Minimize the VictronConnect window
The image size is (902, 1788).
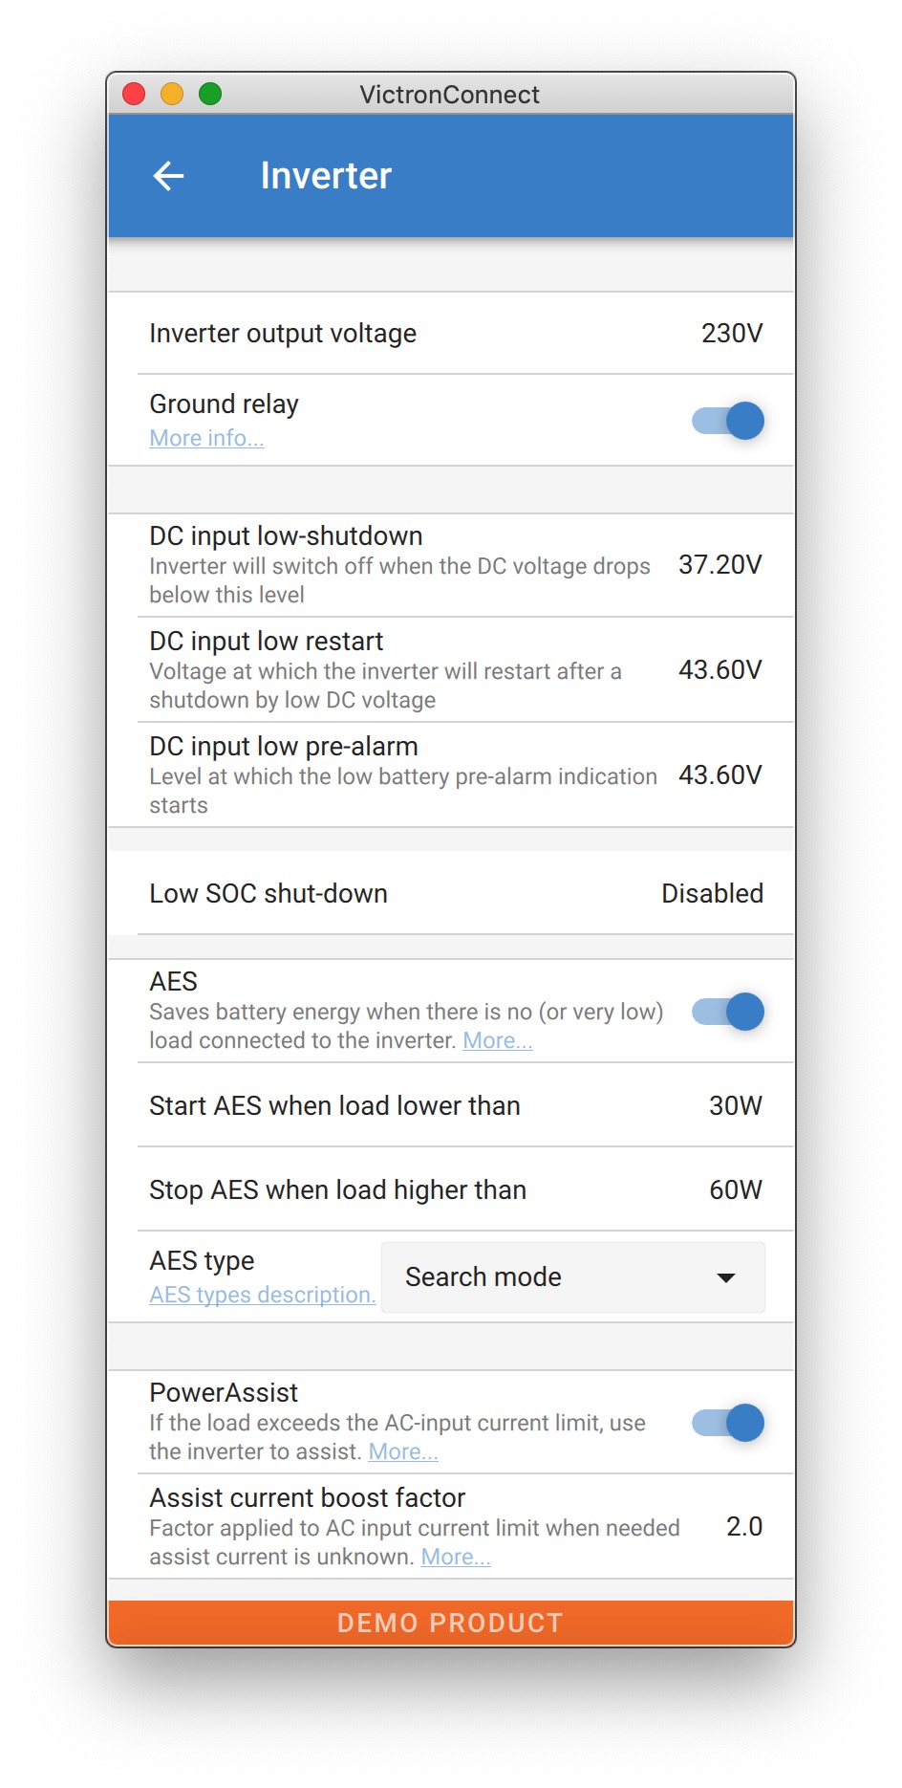coord(172,94)
